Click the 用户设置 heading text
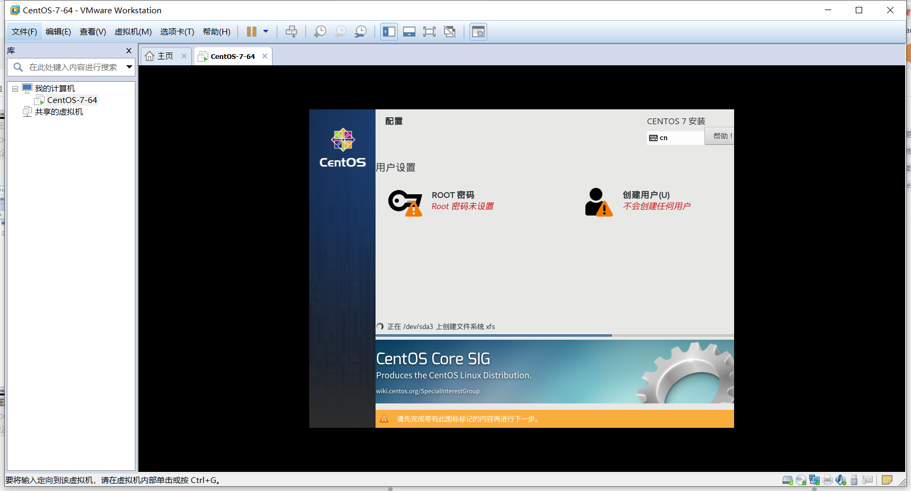911x491 pixels. point(396,168)
